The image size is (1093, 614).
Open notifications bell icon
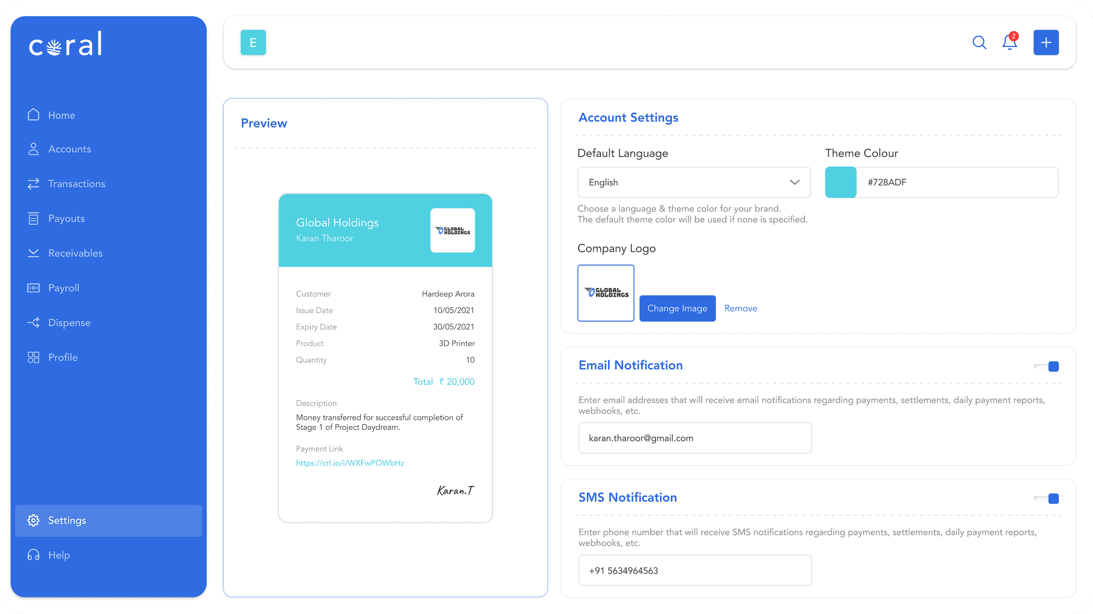1009,42
